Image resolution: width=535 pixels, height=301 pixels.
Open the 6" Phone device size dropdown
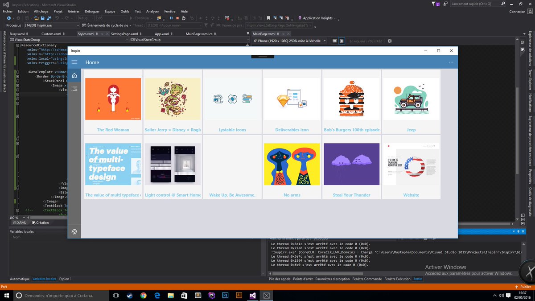click(x=289, y=41)
